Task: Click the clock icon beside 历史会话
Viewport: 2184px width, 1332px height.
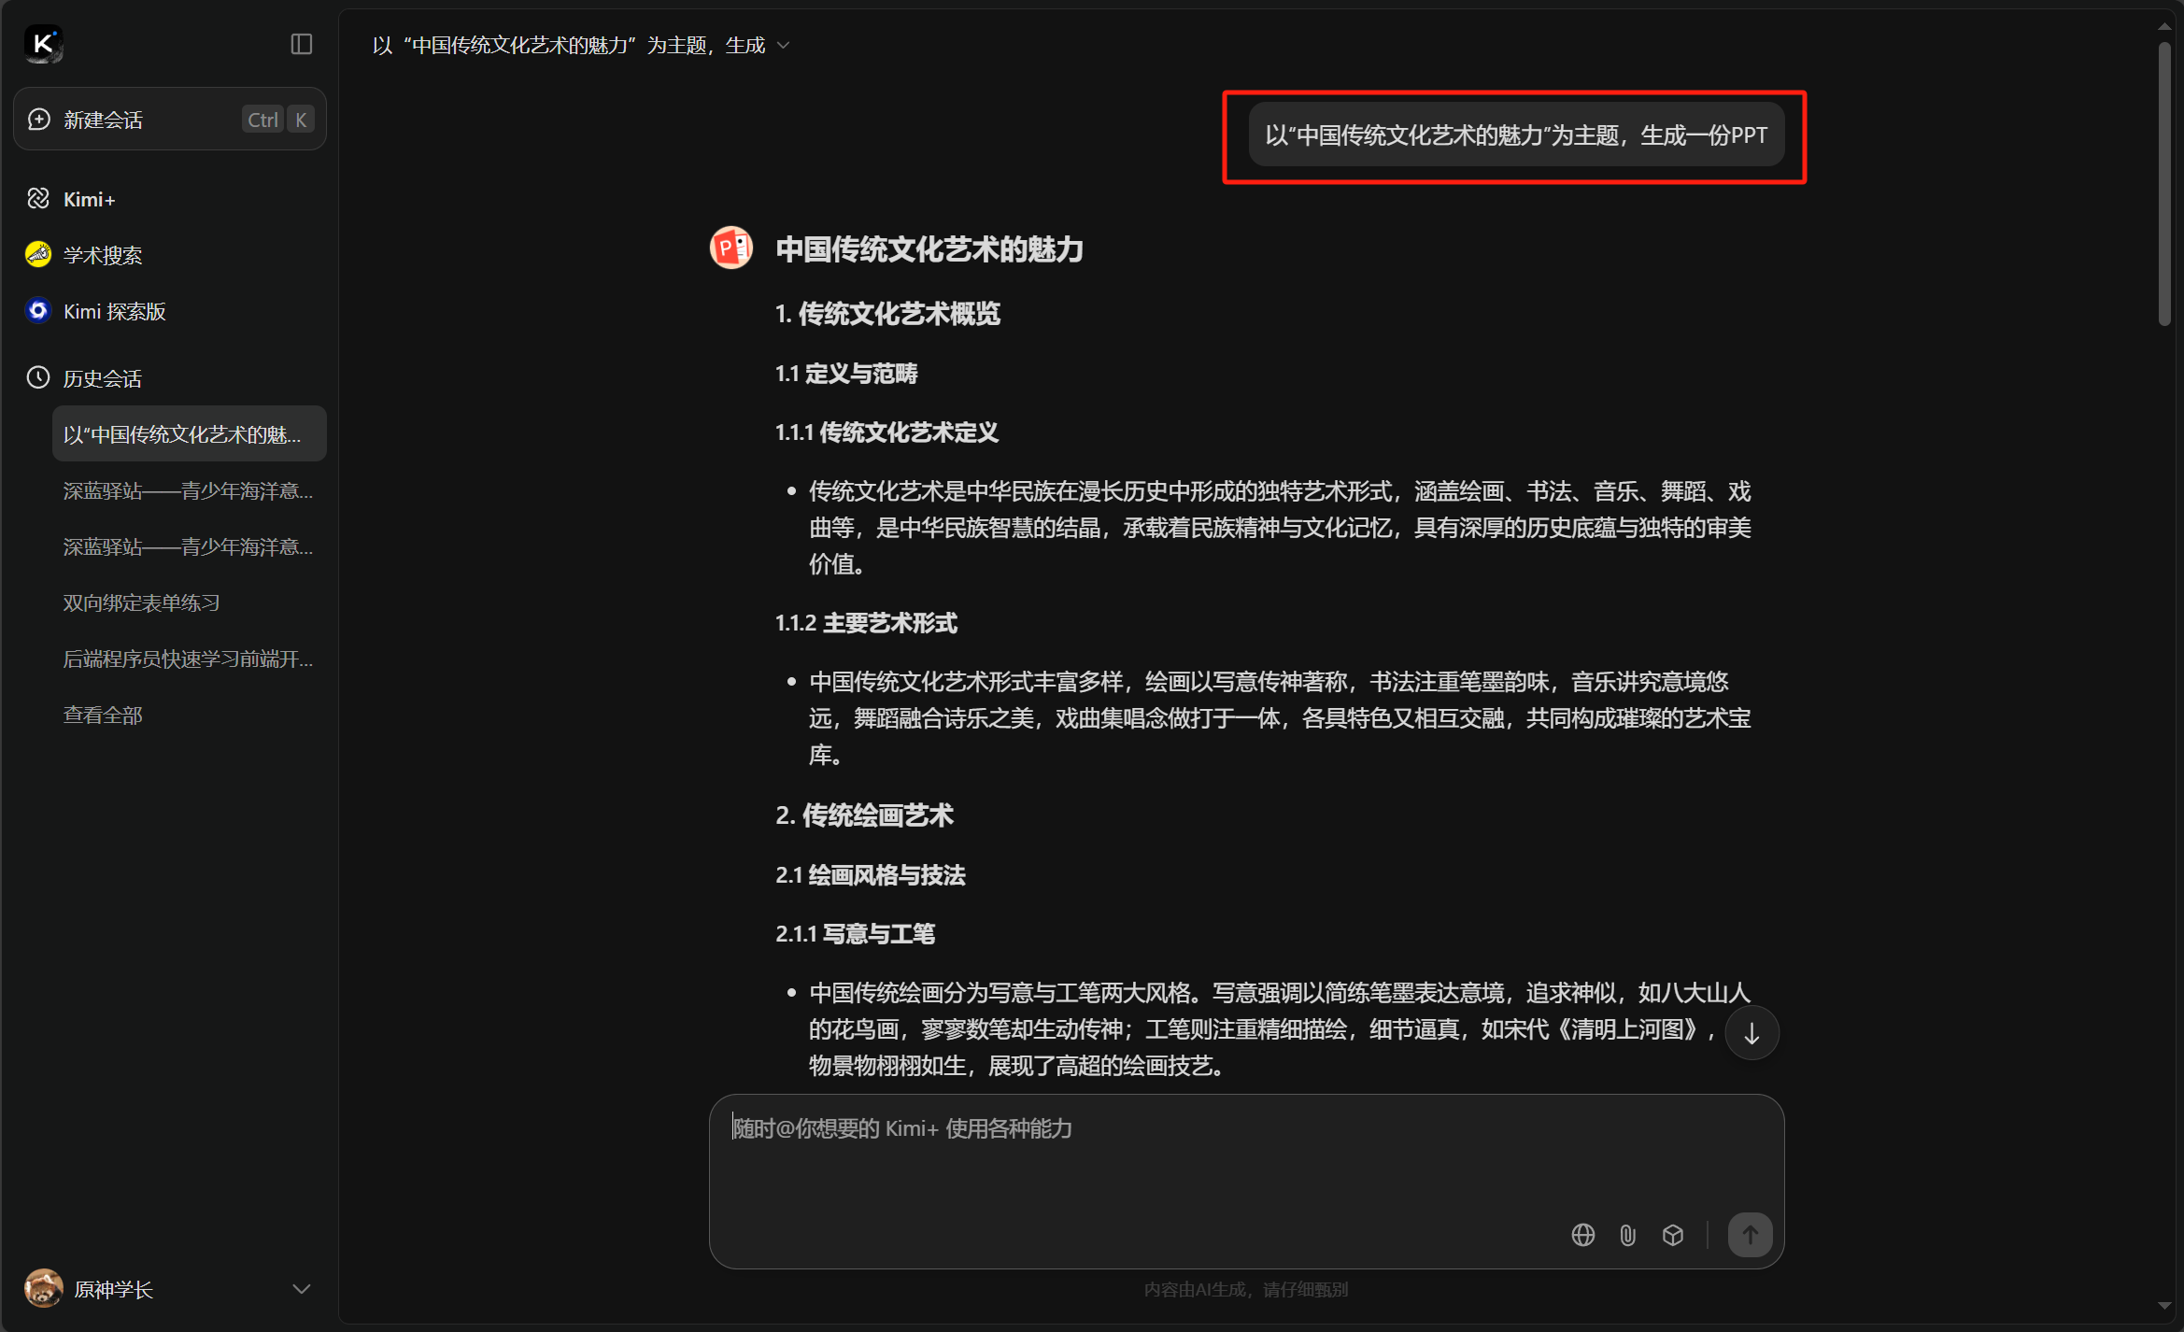Action: 38,377
